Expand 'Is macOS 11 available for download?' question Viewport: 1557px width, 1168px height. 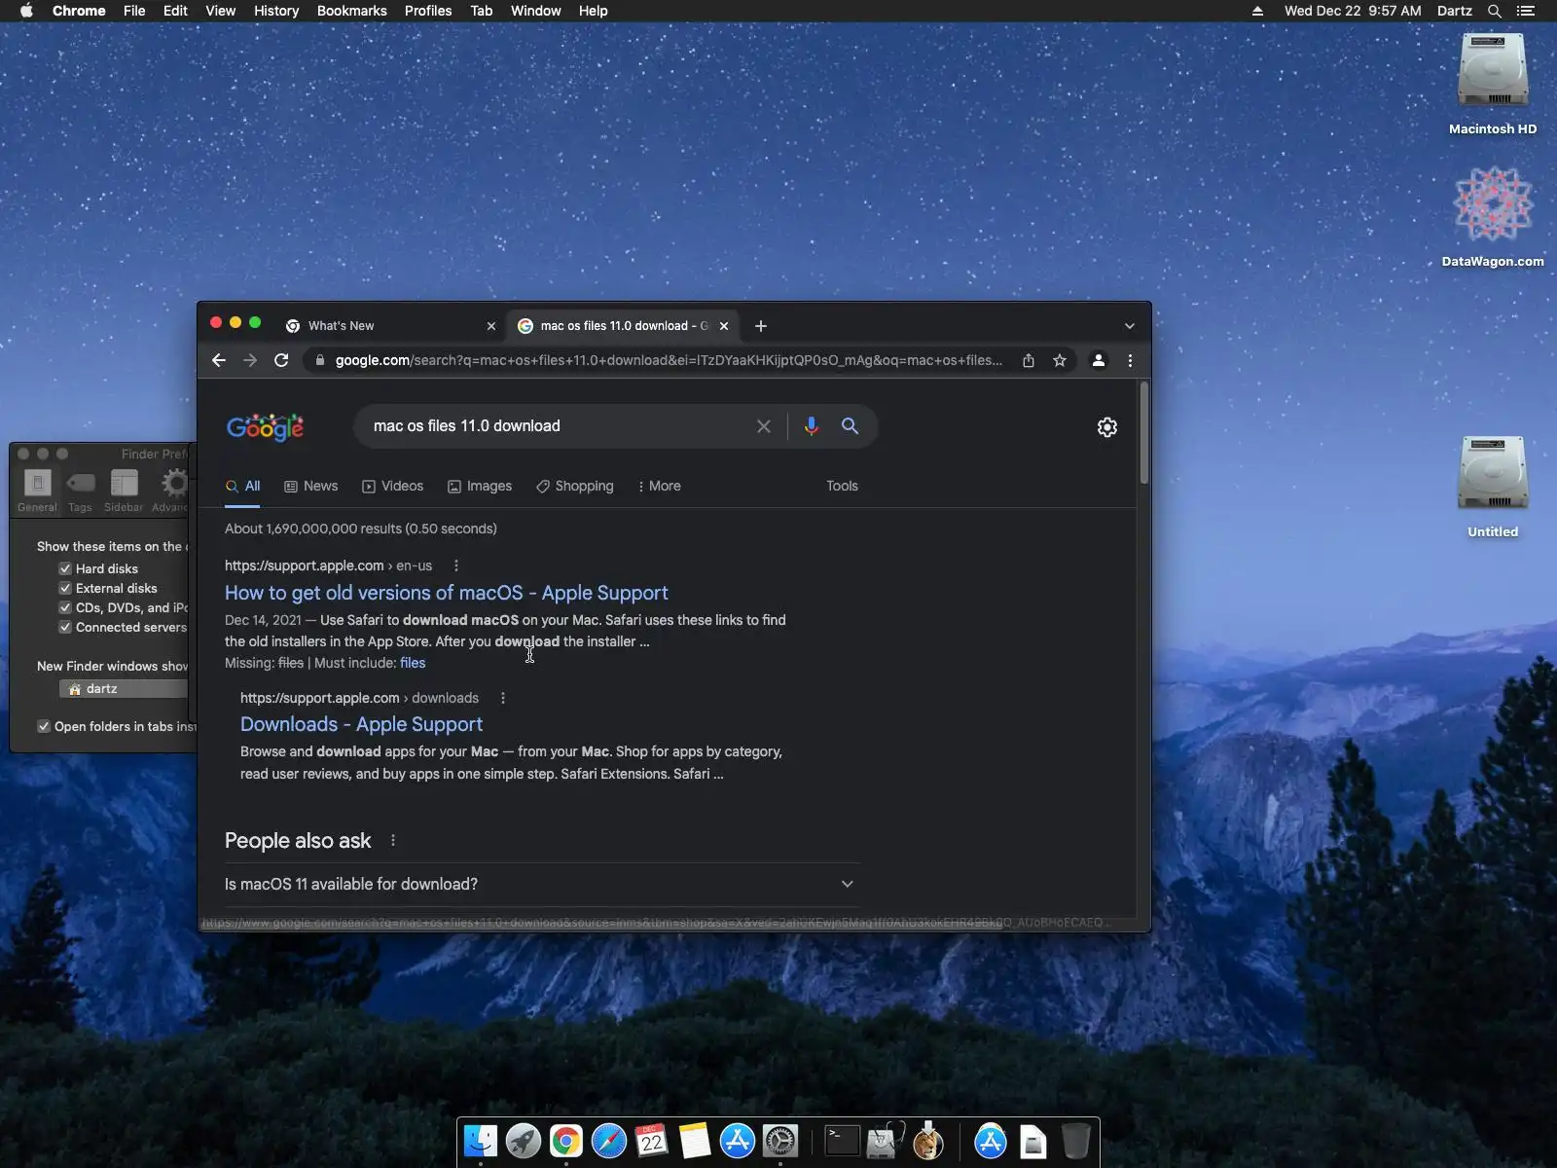pos(542,884)
